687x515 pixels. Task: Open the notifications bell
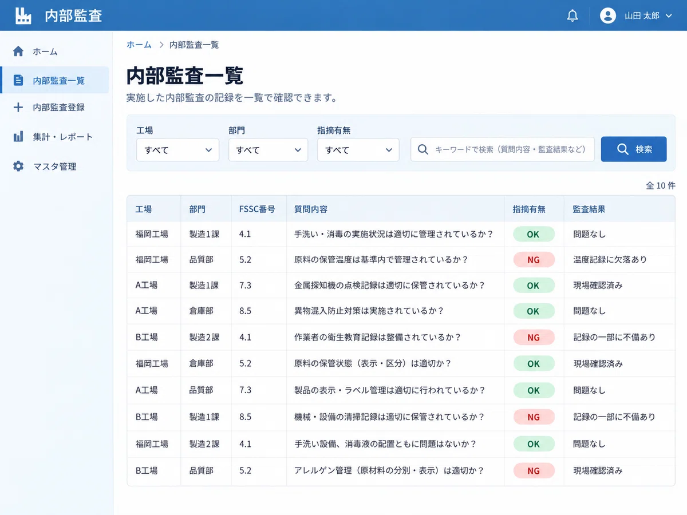tap(572, 15)
